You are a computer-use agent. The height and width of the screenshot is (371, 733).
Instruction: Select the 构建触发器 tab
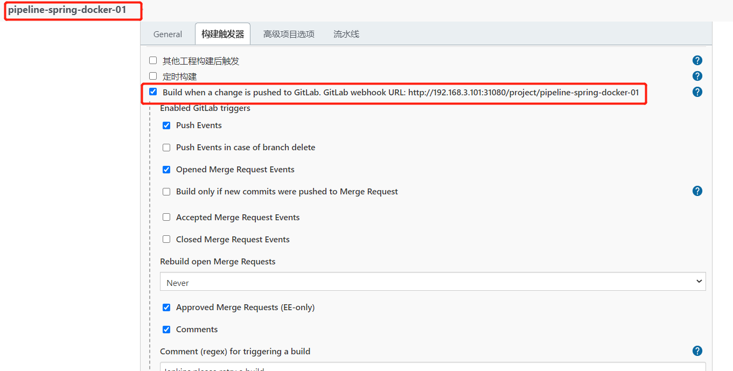(x=222, y=34)
